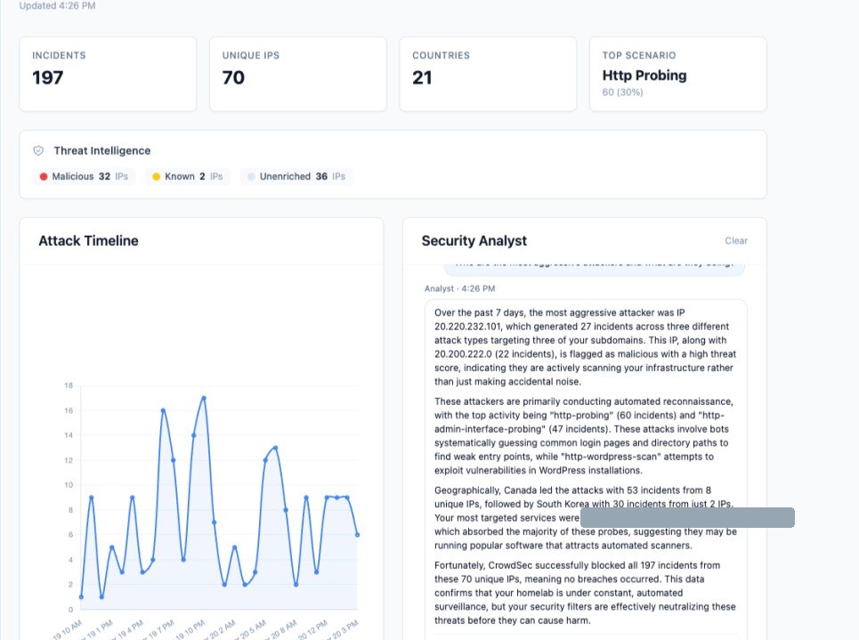The height and width of the screenshot is (640, 859).
Task: Click the '20 5 AM' x-axis label
Action: coord(253,630)
